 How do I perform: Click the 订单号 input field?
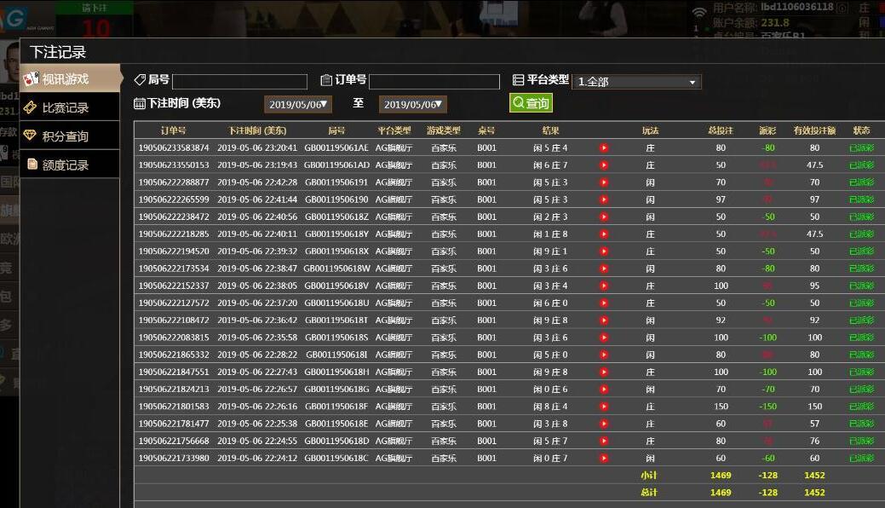[434, 81]
